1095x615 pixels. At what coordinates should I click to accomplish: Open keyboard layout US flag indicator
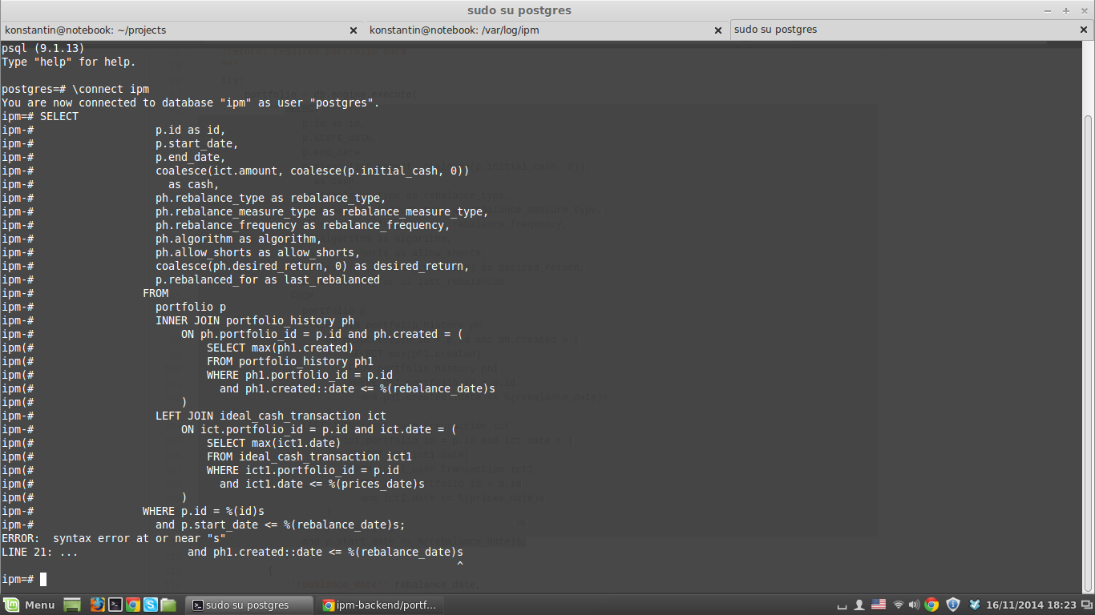(879, 605)
